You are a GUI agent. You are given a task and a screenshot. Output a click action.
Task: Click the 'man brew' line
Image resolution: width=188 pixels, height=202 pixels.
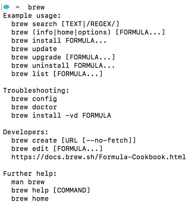click(x=28, y=182)
